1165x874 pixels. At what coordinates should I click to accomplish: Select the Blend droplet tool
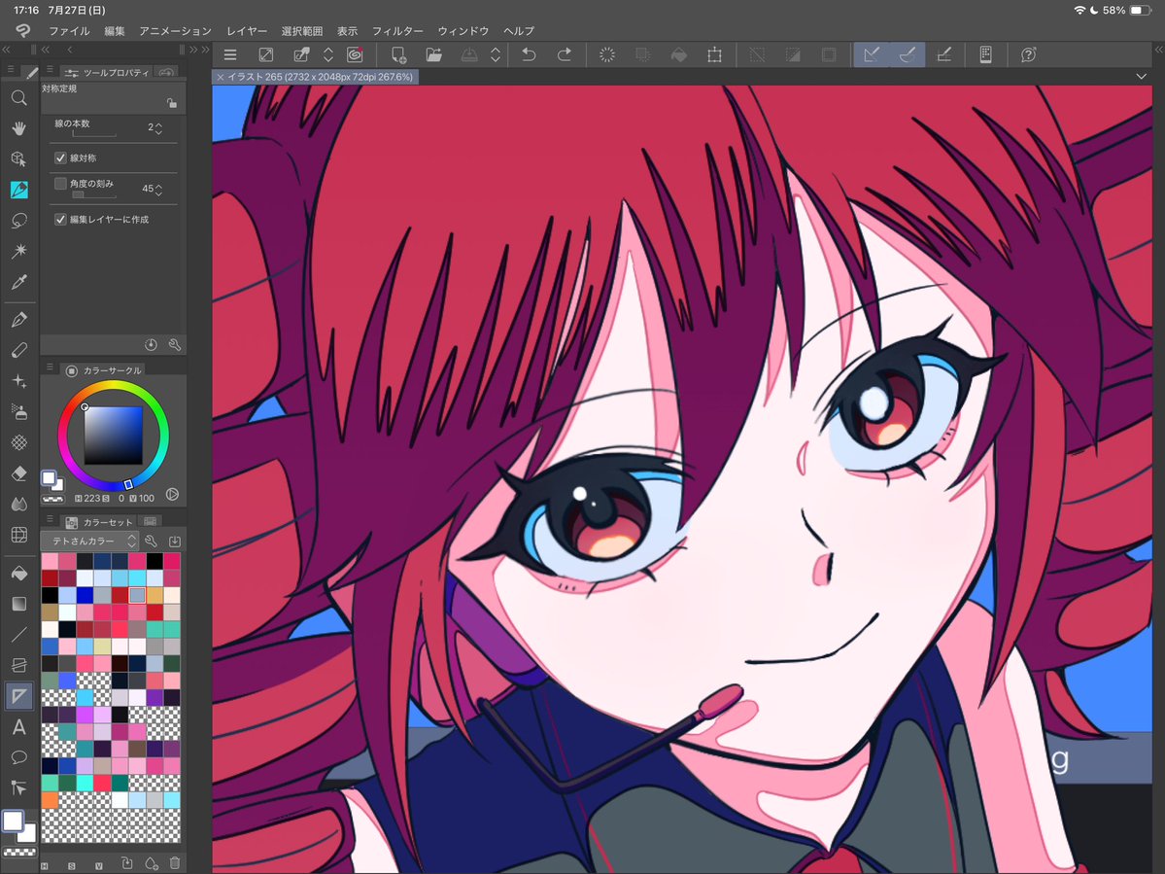point(19,504)
